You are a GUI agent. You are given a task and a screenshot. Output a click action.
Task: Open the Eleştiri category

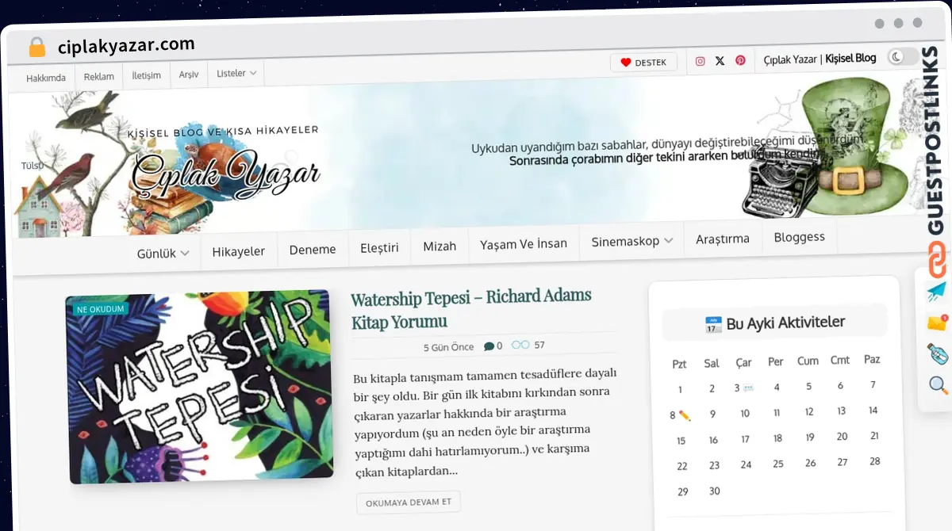[x=379, y=247]
